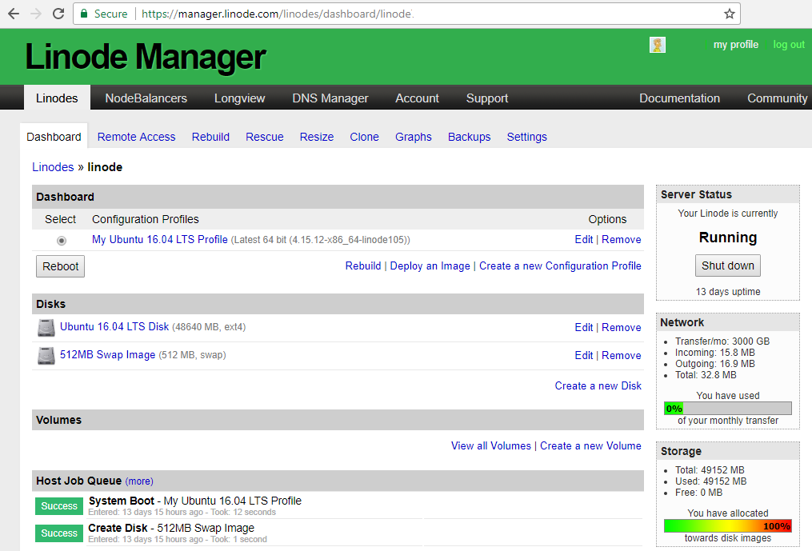This screenshot has width=812, height=551.
Task: Open the 512MB Swap Image link
Action: tap(108, 355)
